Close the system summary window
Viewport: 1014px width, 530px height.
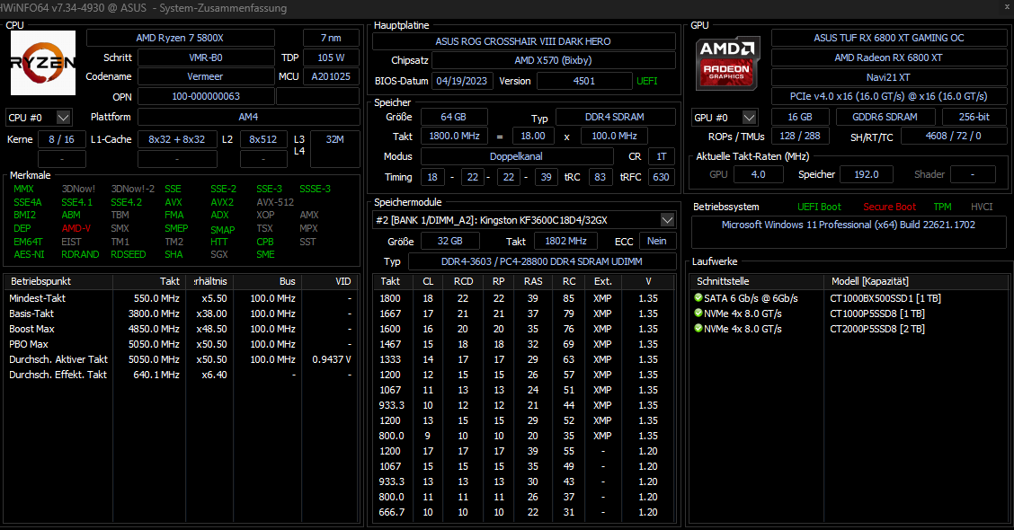click(1007, 6)
